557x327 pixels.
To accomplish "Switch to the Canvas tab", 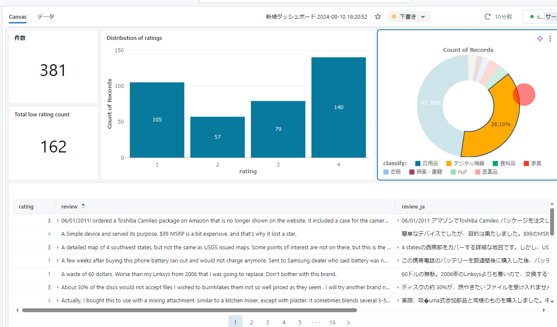I will tap(17, 17).
